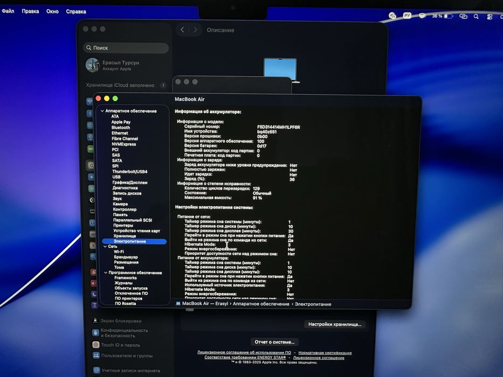Click the computer icon in the path bar
Screen dimensions: 503x377
click(178, 303)
